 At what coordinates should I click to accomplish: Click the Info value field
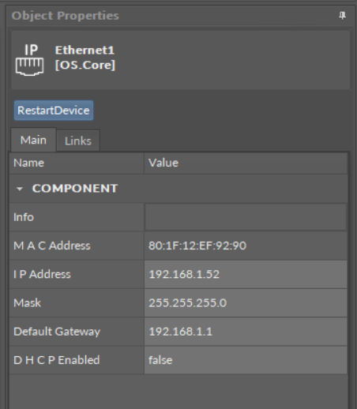[x=246, y=217]
